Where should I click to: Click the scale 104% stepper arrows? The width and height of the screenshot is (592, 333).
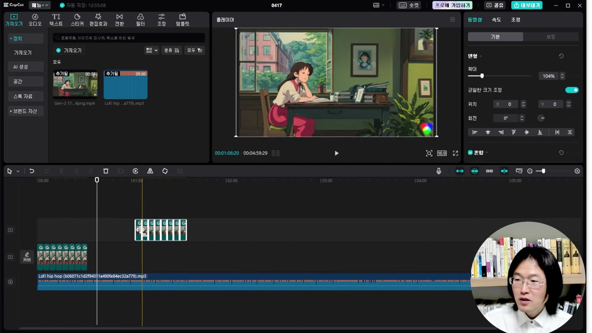pyautogui.click(x=562, y=76)
